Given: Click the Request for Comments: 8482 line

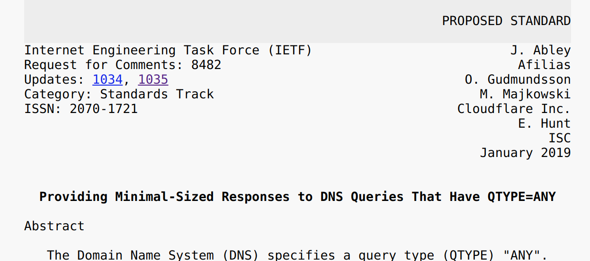Looking at the screenshot, I should [123, 65].
